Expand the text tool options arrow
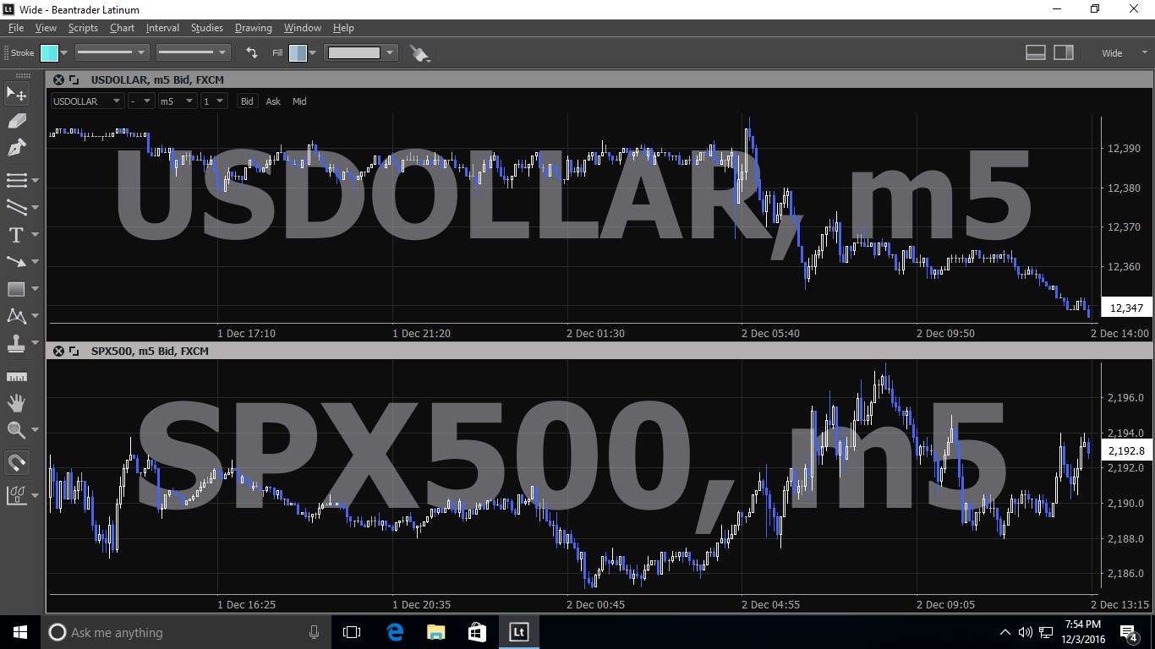Screen dimensions: 1155x649 (x=35, y=234)
